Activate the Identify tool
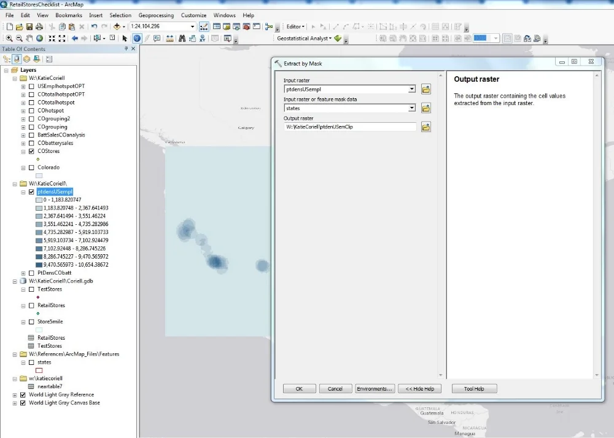This screenshot has width=614, height=438. (x=137, y=38)
